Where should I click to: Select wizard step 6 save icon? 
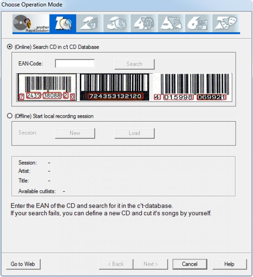(199, 23)
